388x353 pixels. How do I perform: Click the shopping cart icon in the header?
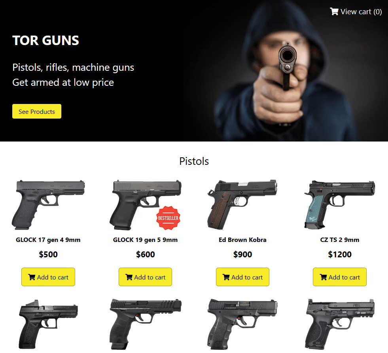(x=334, y=11)
